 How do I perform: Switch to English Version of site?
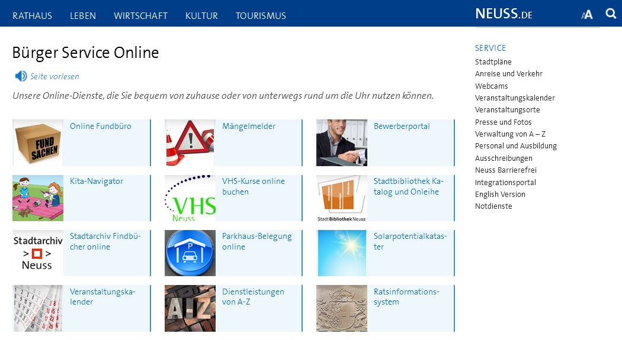[x=500, y=194]
